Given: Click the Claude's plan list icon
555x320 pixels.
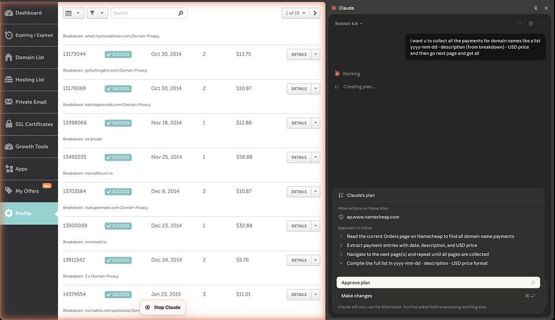Looking at the screenshot, I should tap(341, 195).
